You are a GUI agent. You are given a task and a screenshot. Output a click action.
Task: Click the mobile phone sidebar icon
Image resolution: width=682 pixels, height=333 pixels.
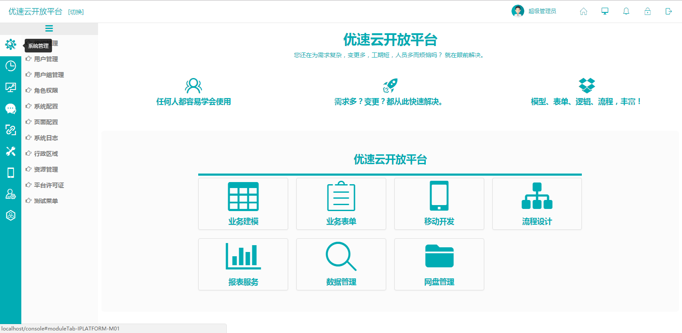pyautogui.click(x=11, y=173)
